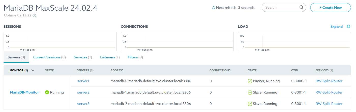Open the Current Sessions tab
The width and height of the screenshot is (356, 112).
tap(50, 57)
